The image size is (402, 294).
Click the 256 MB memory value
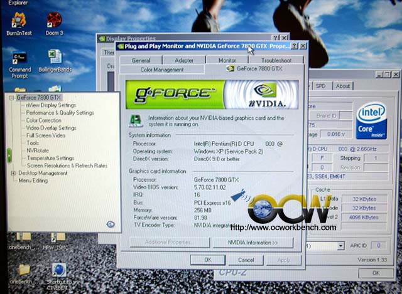[202, 211]
